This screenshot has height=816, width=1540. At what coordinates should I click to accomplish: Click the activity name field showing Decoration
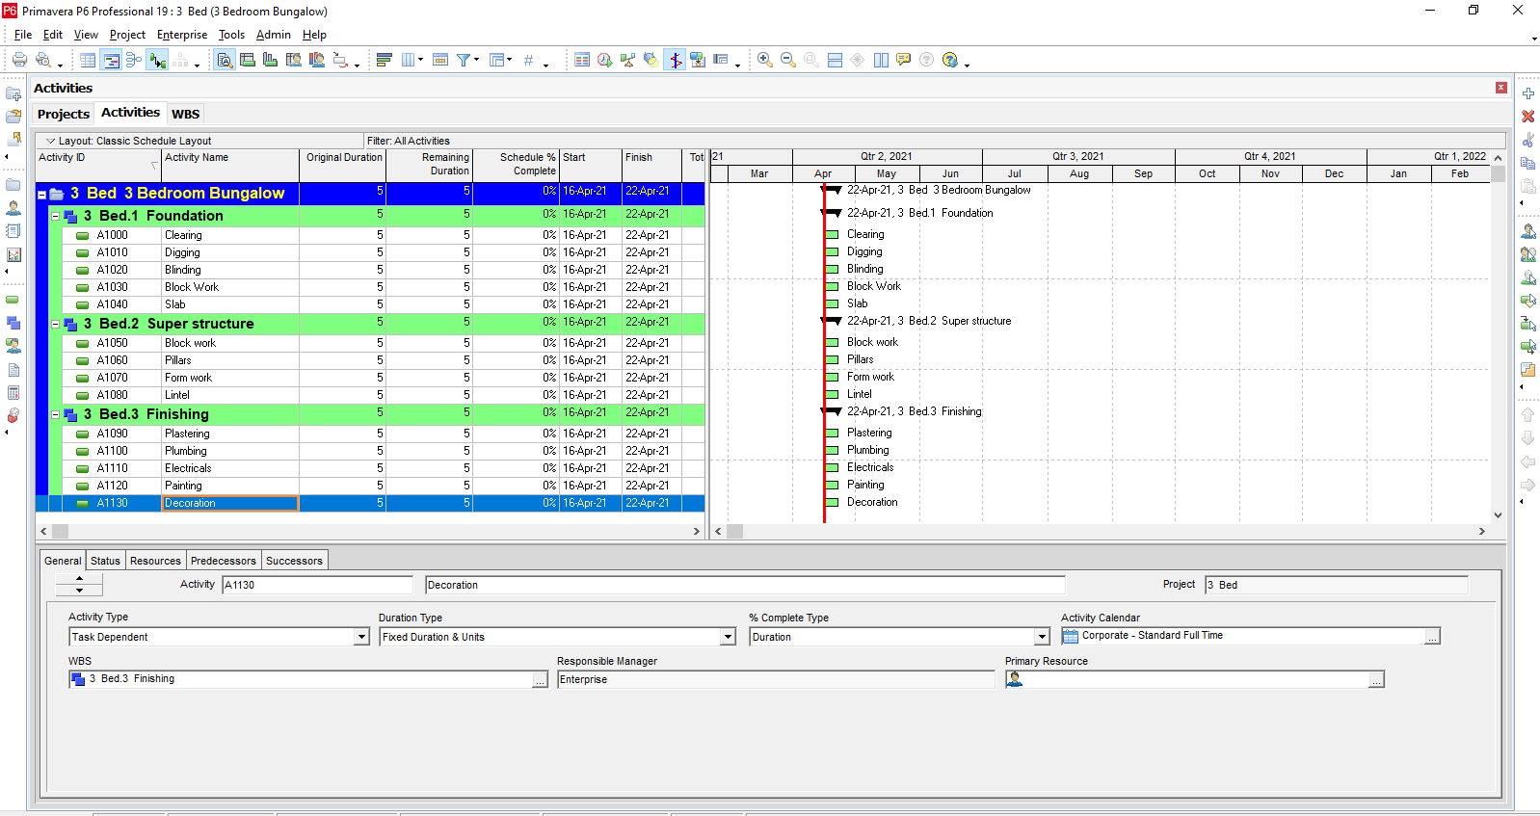coord(746,585)
